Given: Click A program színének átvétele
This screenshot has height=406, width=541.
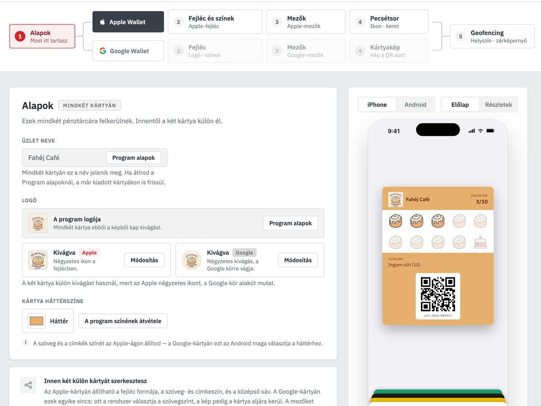Looking at the screenshot, I should 123,321.
